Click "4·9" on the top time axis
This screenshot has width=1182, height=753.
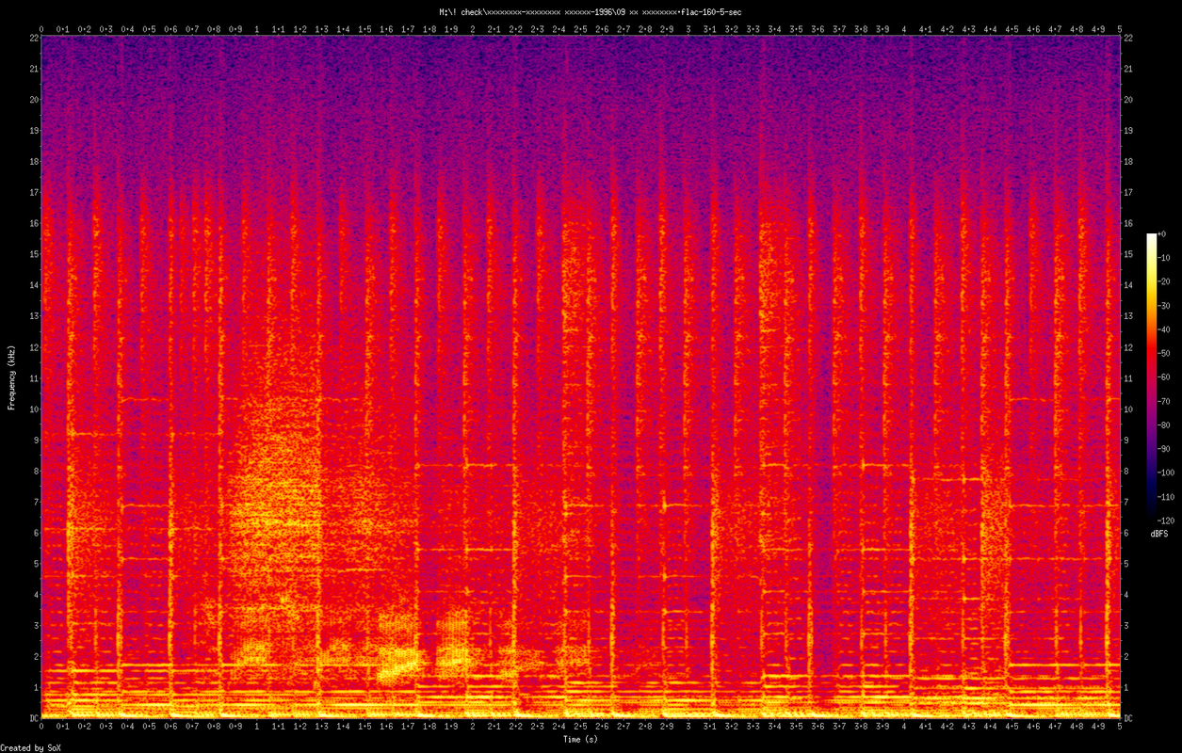(1098, 29)
